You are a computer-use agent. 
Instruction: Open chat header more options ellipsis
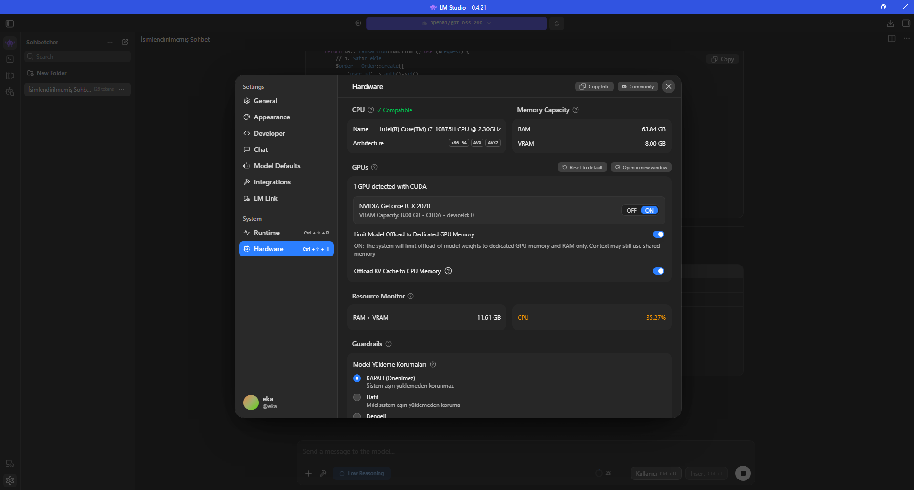tap(906, 39)
